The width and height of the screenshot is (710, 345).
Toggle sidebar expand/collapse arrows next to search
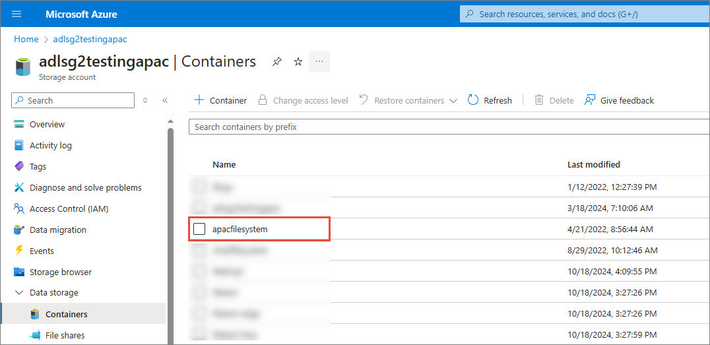tap(145, 100)
